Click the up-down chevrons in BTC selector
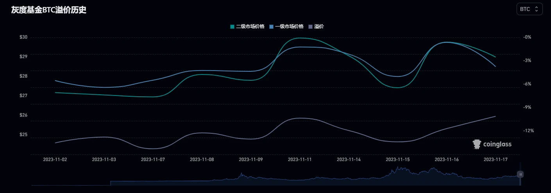Image resolution: width=551 pixels, height=193 pixels. pos(537,9)
